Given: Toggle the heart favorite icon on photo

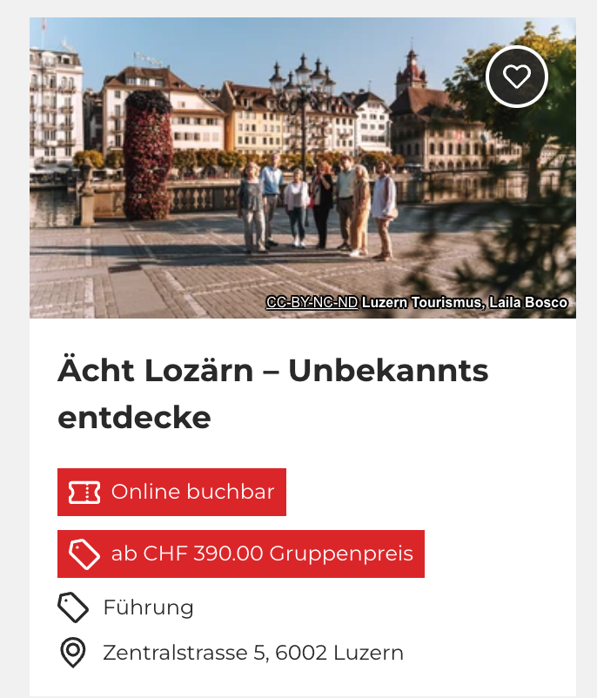Looking at the screenshot, I should click(516, 77).
